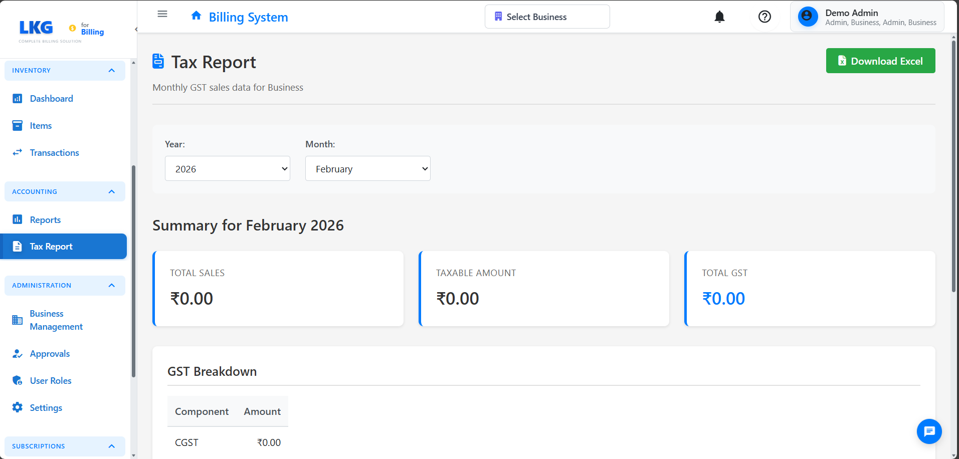Click the notification bell icon
This screenshot has height=459, width=959.
click(719, 17)
